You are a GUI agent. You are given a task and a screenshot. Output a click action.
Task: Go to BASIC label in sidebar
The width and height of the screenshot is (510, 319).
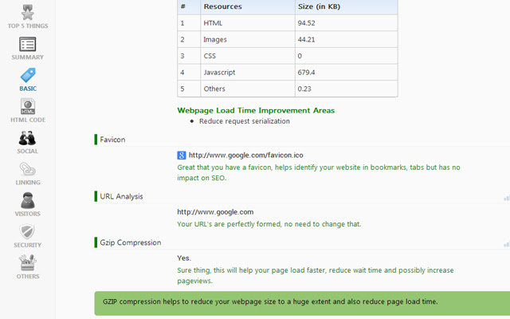[28, 89]
